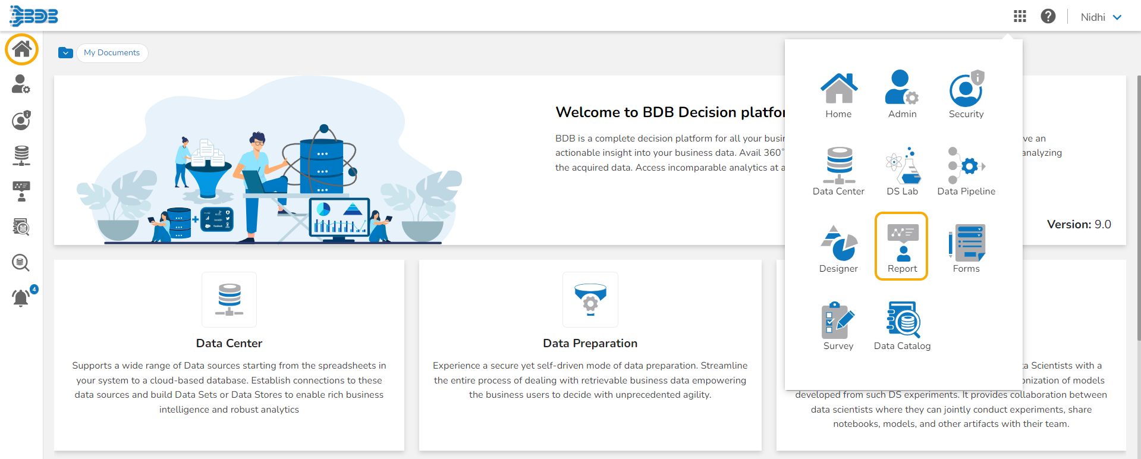Click the Data Preparation card title
Viewport: 1141px width, 459px height.
590,343
